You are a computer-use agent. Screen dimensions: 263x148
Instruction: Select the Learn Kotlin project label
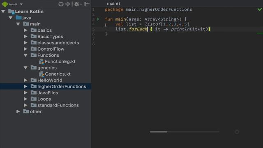(x=29, y=12)
